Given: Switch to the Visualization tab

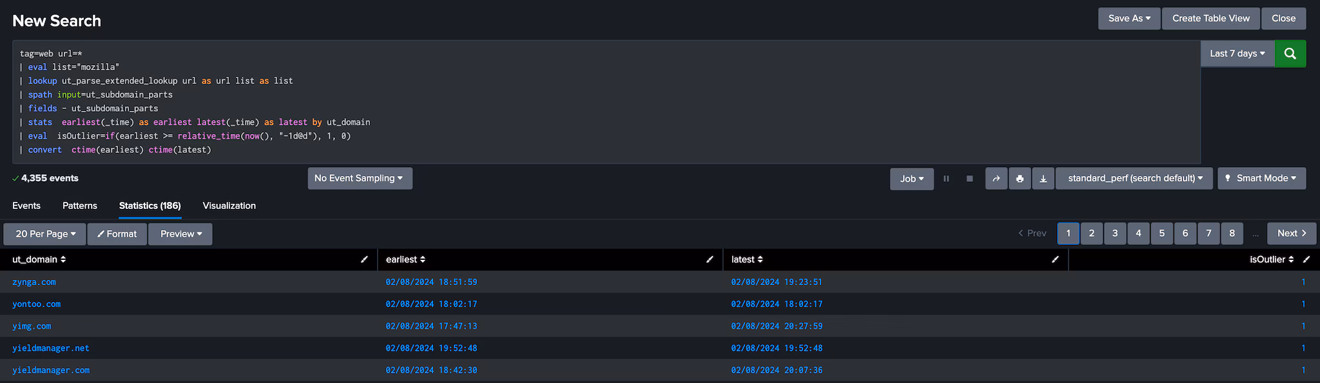Looking at the screenshot, I should (x=229, y=206).
